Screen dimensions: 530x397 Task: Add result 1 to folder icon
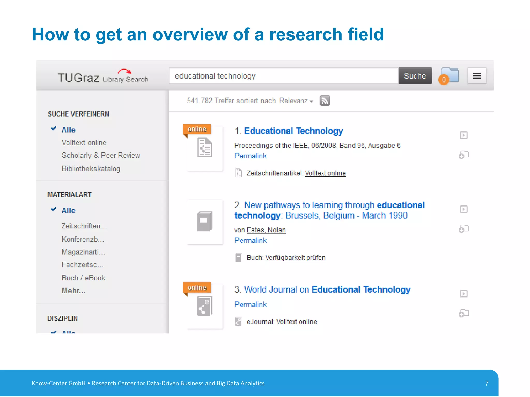463,155
